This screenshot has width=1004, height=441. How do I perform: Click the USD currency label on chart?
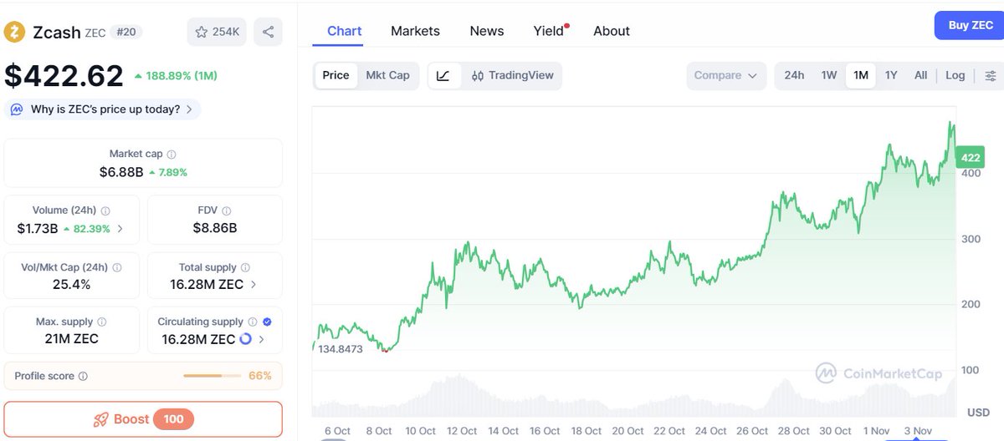coord(978,413)
